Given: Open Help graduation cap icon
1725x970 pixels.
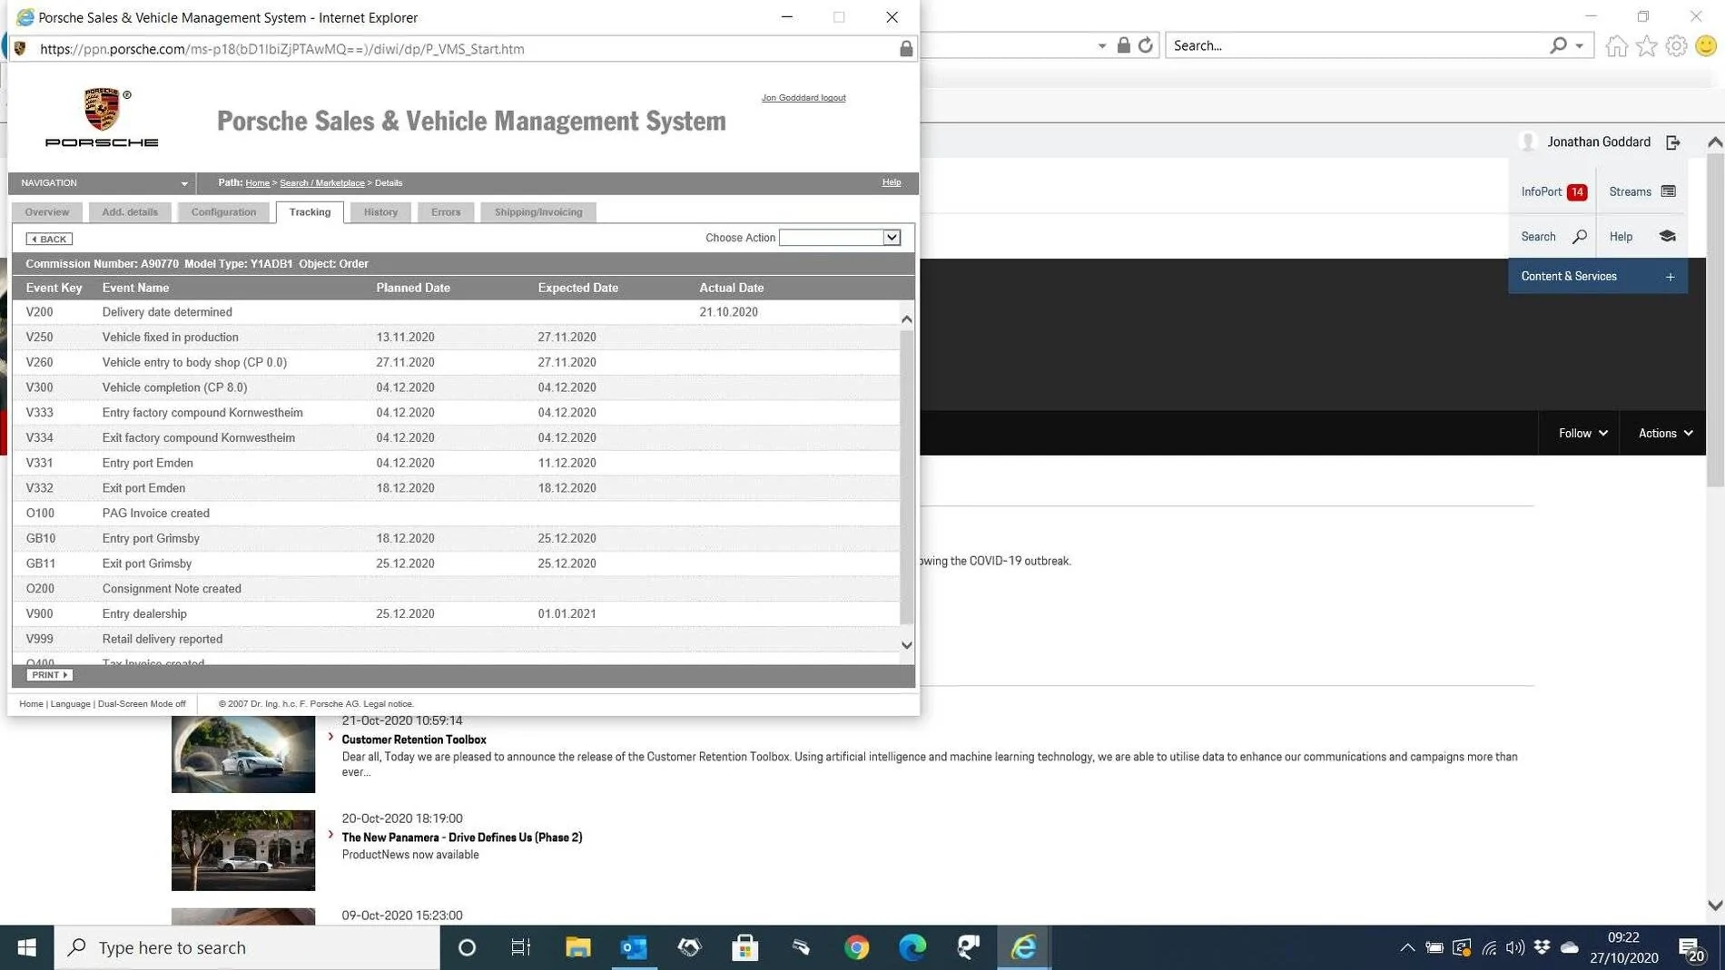Looking at the screenshot, I should pos(1667,236).
